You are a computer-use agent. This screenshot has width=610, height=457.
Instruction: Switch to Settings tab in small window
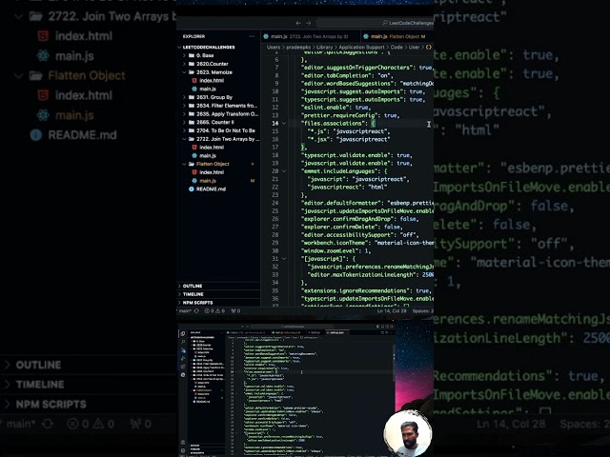(x=315, y=332)
